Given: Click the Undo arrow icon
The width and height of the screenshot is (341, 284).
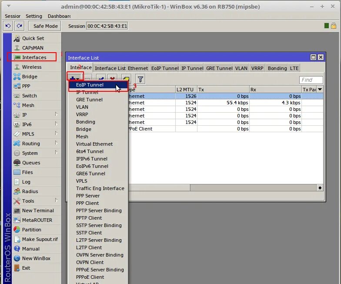Looking at the screenshot, I should [x=8, y=26].
